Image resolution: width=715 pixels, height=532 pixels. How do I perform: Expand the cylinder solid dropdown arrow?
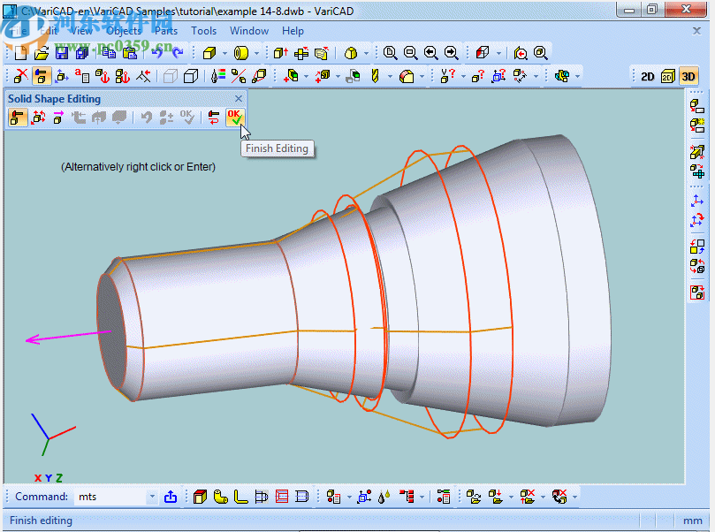(256, 53)
